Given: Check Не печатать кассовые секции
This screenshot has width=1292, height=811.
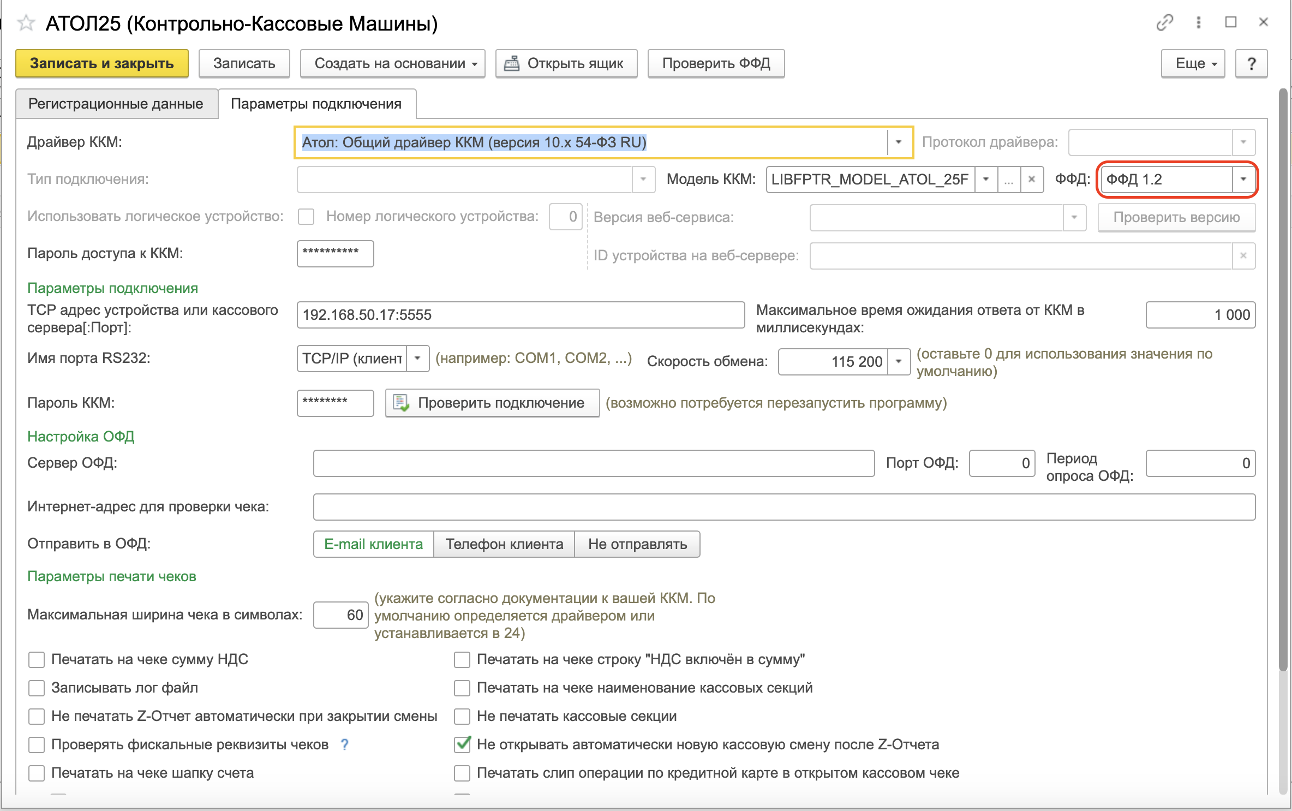Looking at the screenshot, I should [462, 716].
